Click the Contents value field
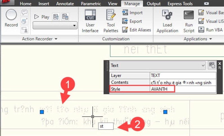224x136 pixels. click(183, 82)
